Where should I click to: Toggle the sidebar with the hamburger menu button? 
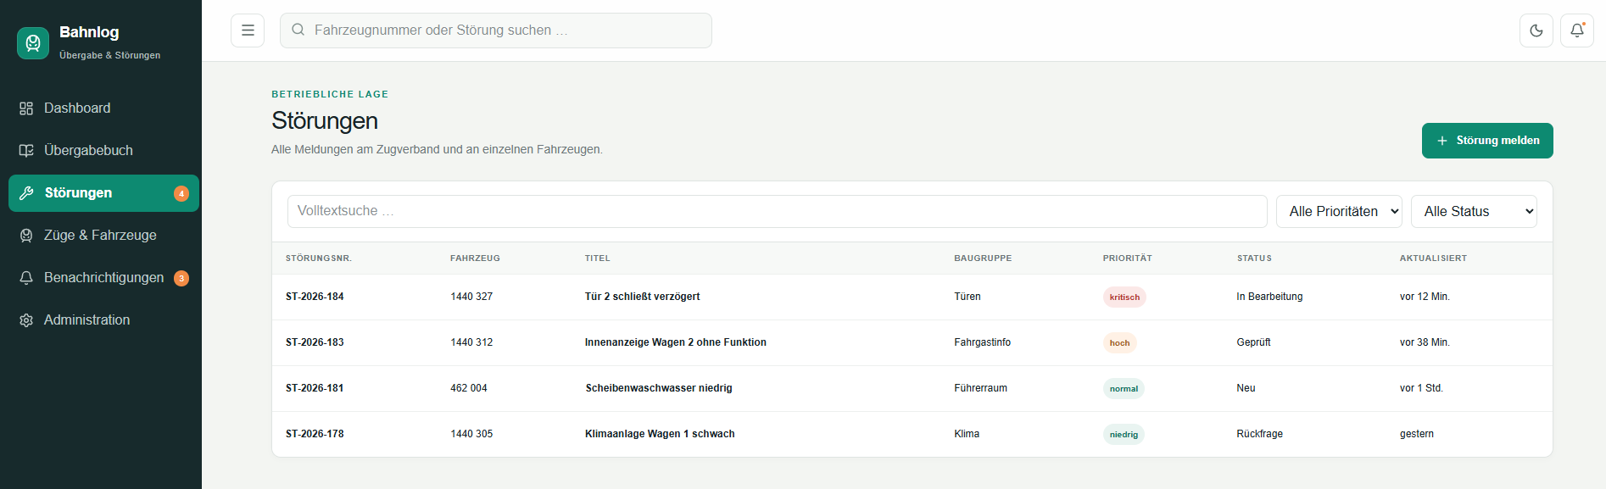point(248,31)
